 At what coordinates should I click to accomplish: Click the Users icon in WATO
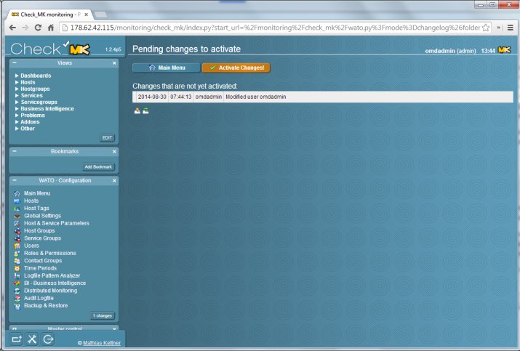pyautogui.click(x=17, y=246)
